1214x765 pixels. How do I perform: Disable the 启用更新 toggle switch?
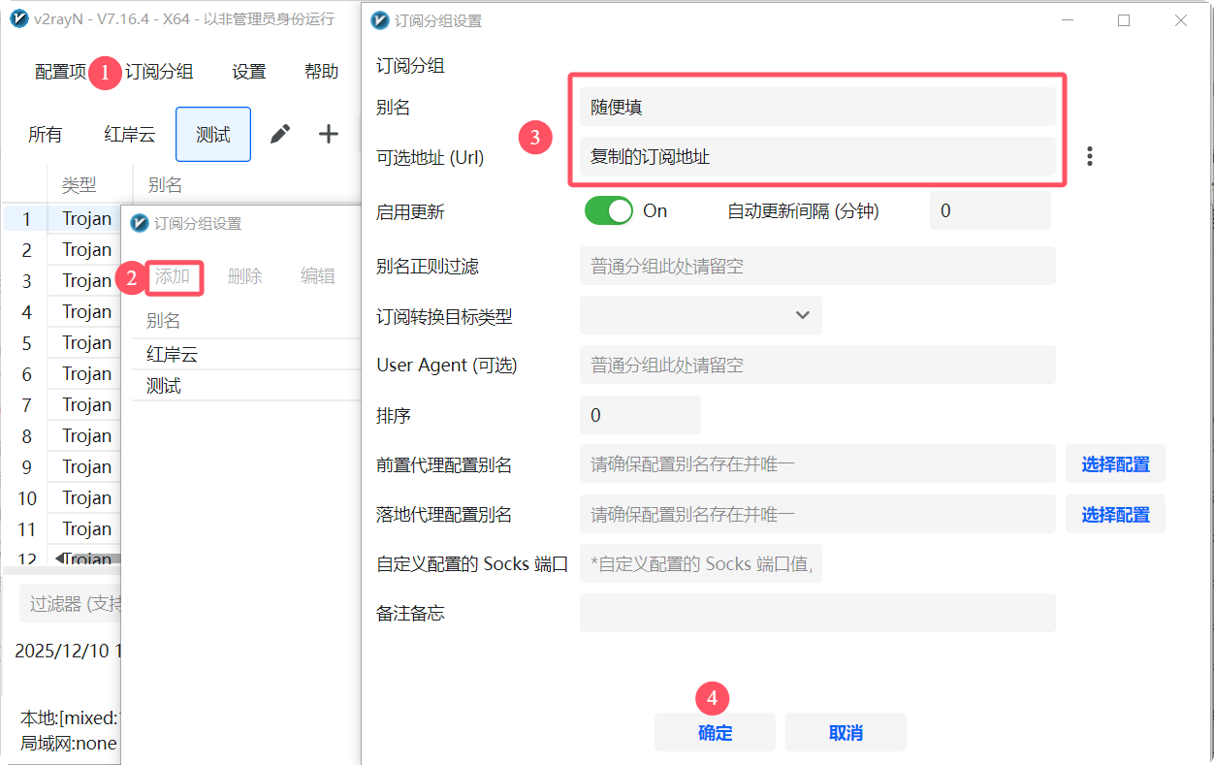pyautogui.click(x=608, y=210)
